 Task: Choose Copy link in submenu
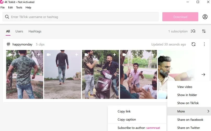137,111
